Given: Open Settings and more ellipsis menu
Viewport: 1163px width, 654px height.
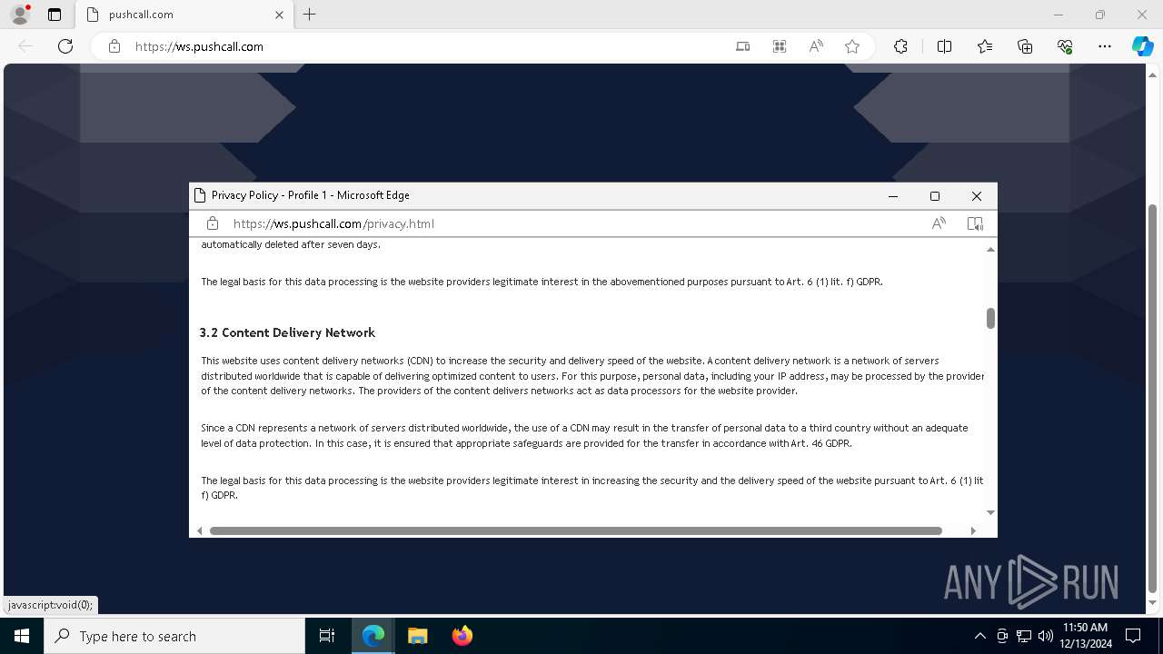Looking at the screenshot, I should [1105, 46].
